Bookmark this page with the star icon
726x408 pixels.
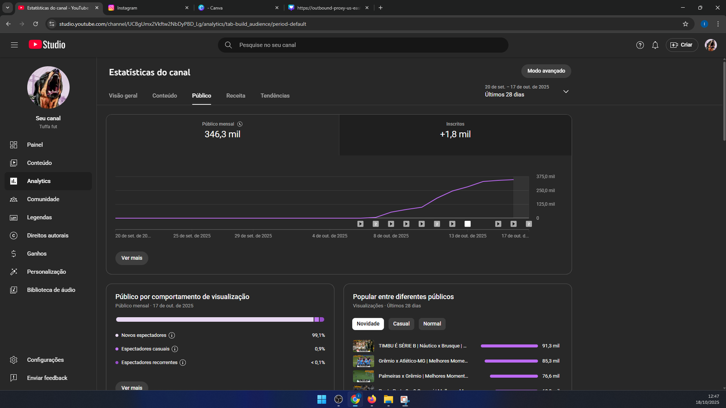tap(685, 24)
